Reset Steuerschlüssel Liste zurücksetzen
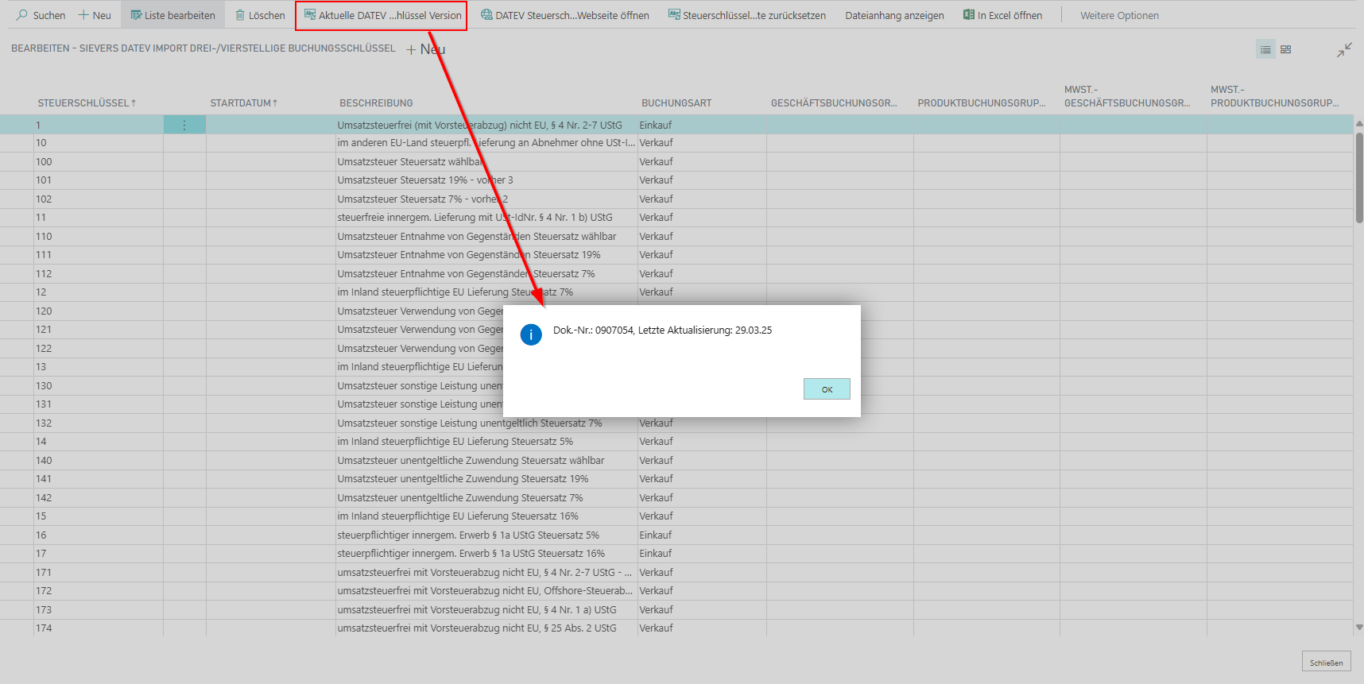 tap(746, 15)
